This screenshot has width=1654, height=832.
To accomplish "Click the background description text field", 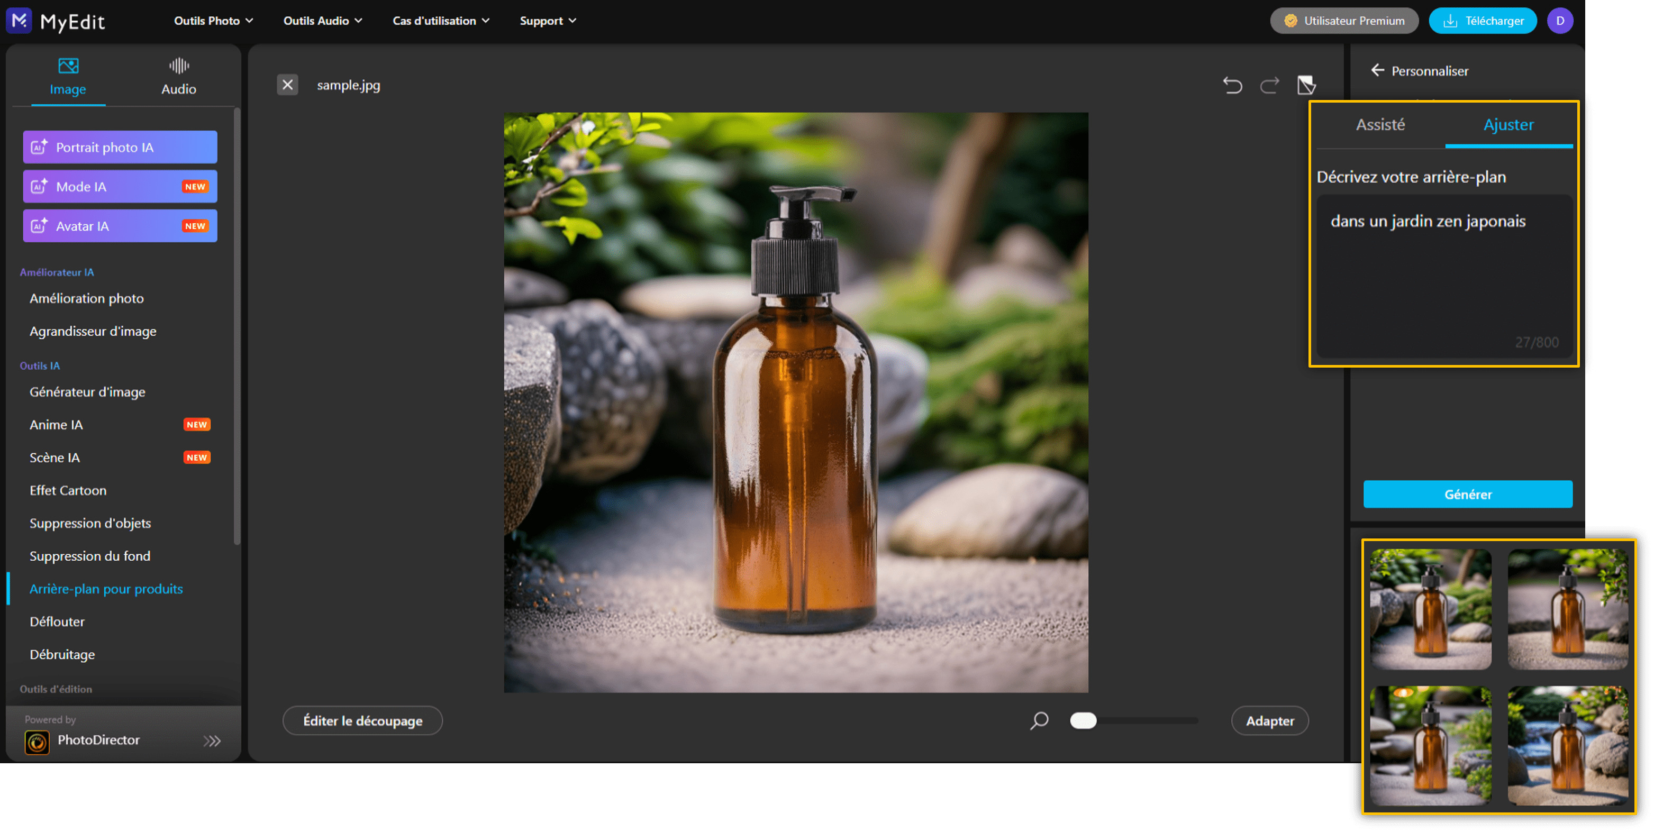I will 1443,276.
